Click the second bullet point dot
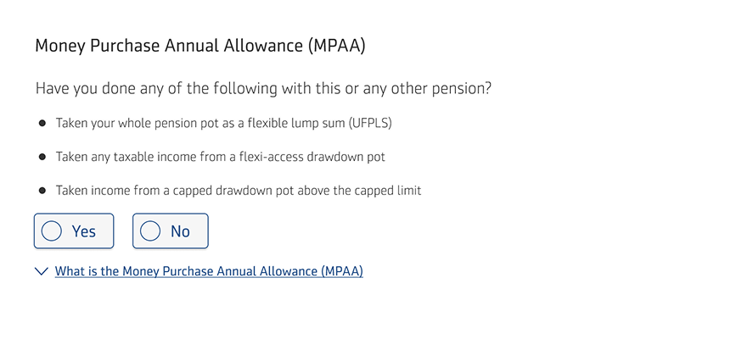 click(x=42, y=157)
